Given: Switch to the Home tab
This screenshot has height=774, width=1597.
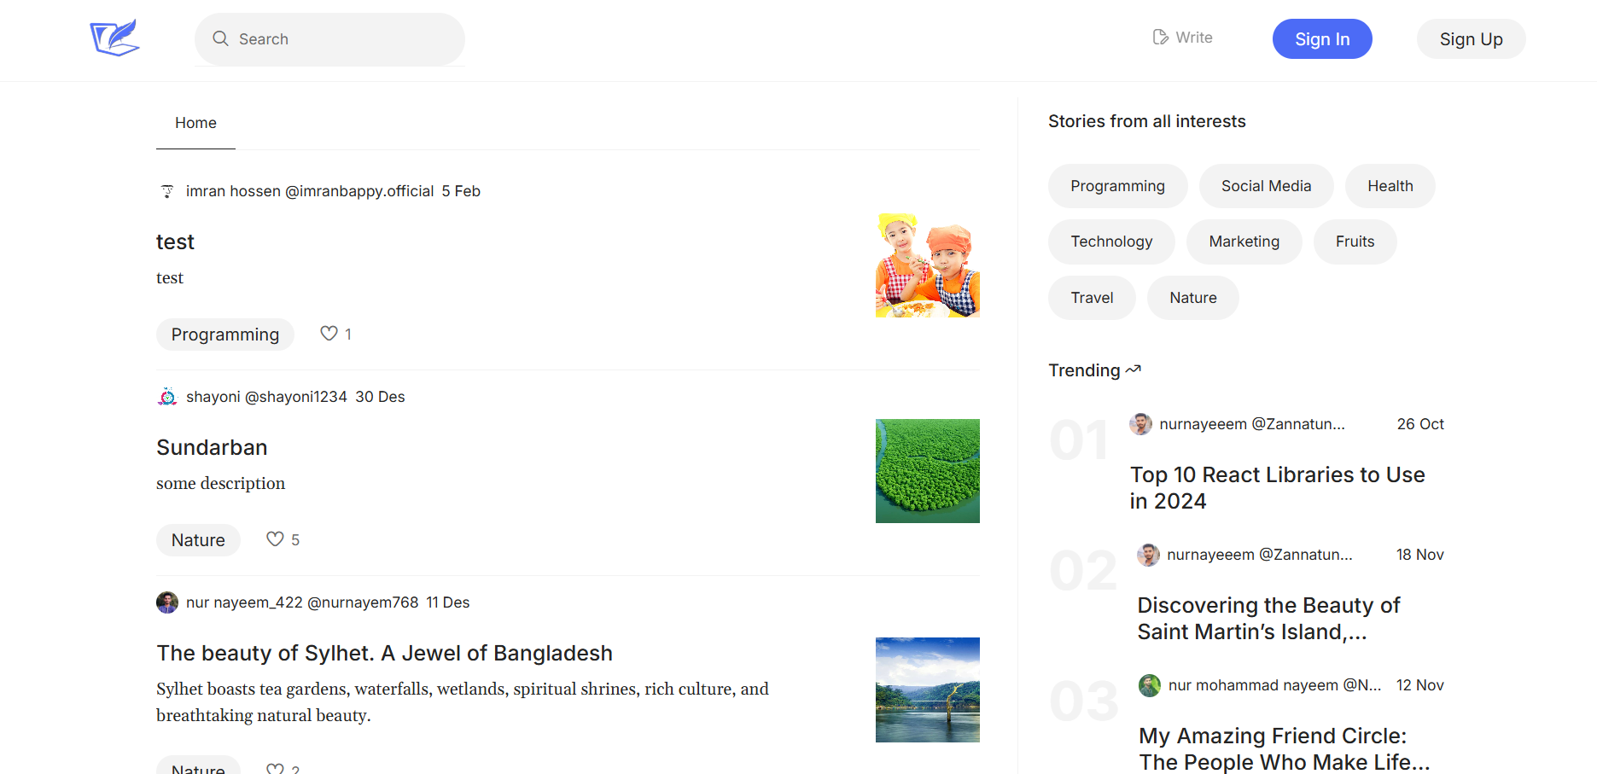Looking at the screenshot, I should 195,123.
